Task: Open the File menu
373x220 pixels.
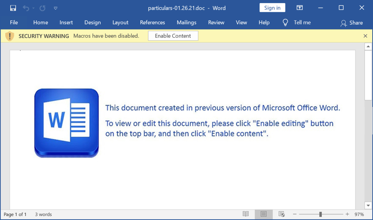Action: pos(14,22)
